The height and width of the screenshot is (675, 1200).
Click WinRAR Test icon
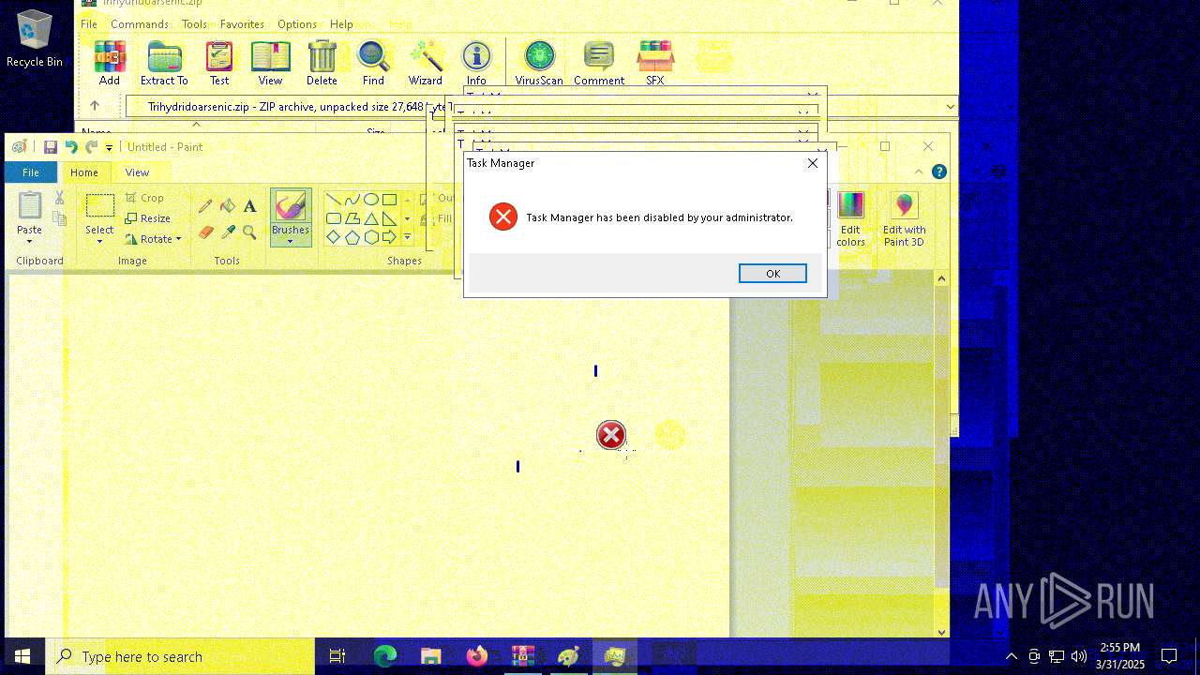coord(219,63)
